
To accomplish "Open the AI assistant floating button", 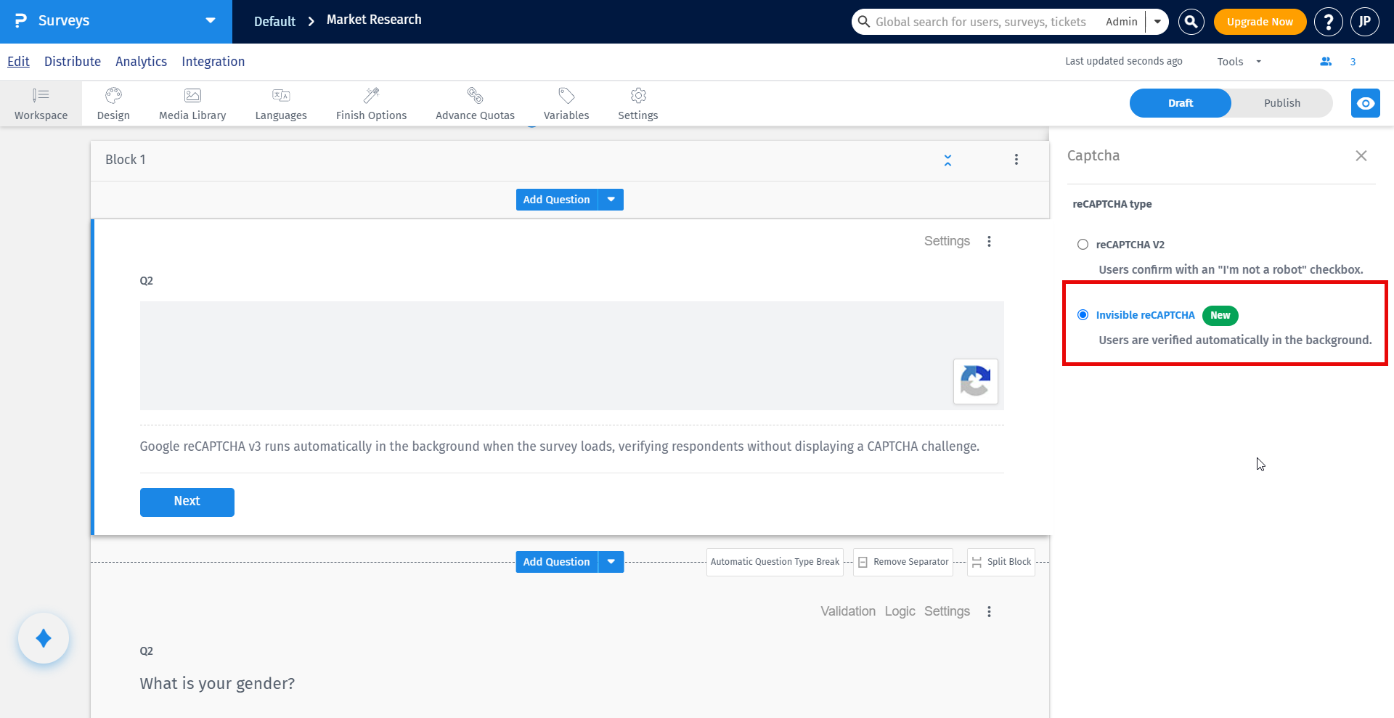I will [44, 638].
